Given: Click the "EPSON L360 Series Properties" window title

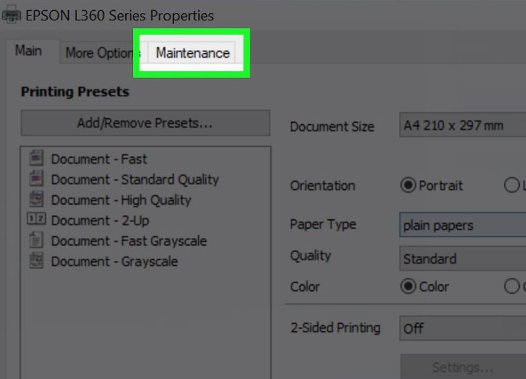Looking at the screenshot, I should (x=120, y=15).
